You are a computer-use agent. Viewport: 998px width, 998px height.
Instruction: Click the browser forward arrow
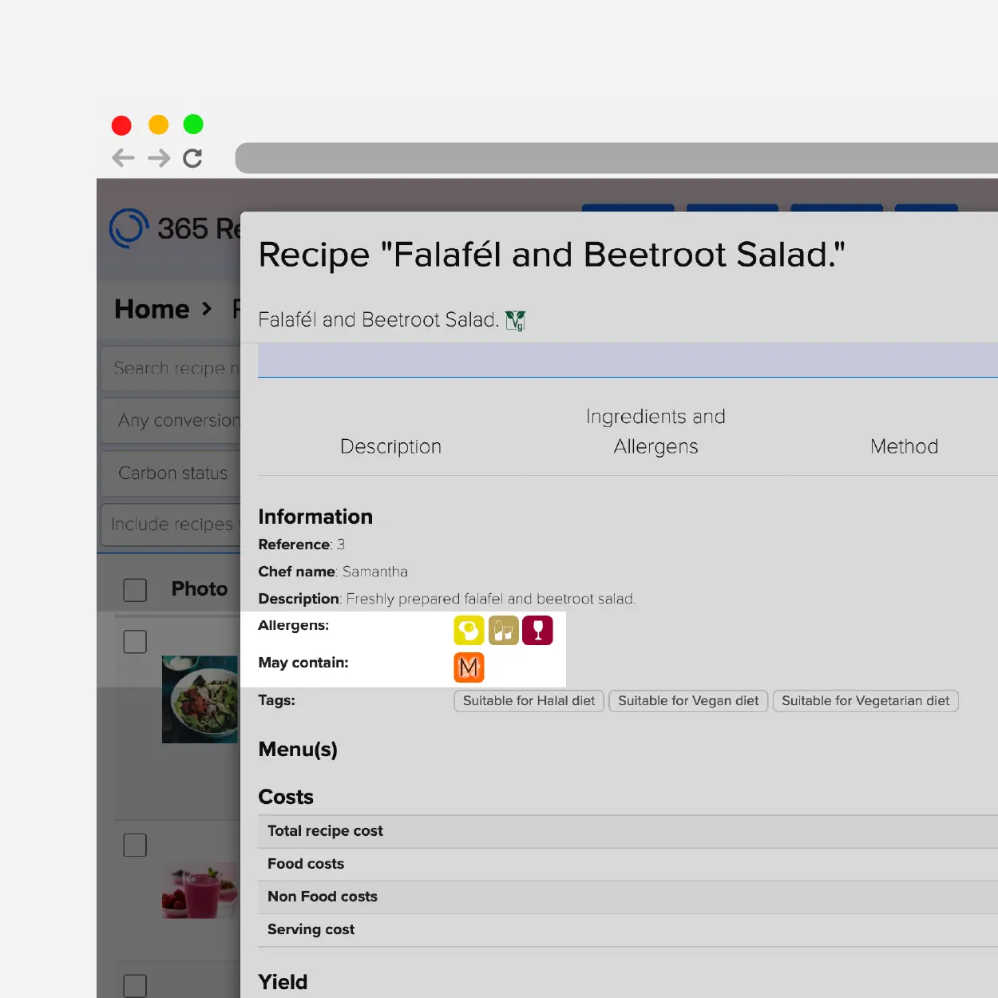(159, 158)
